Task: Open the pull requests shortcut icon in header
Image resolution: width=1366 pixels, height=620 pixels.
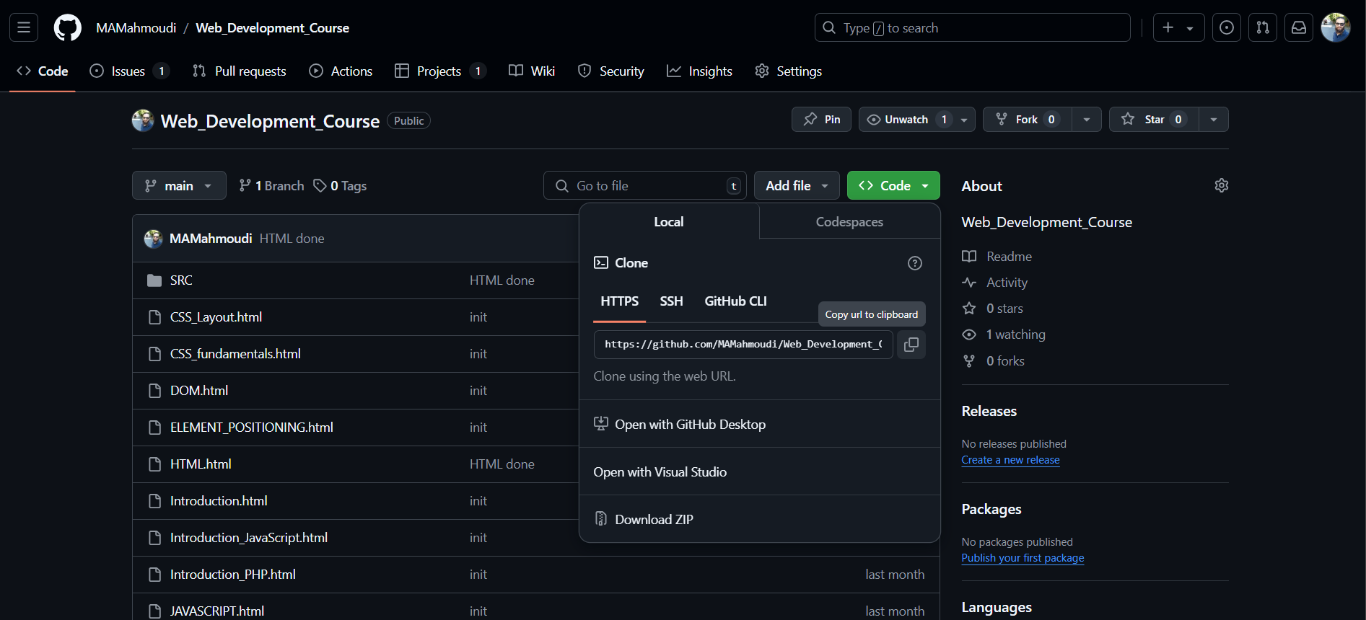Action: (1263, 28)
